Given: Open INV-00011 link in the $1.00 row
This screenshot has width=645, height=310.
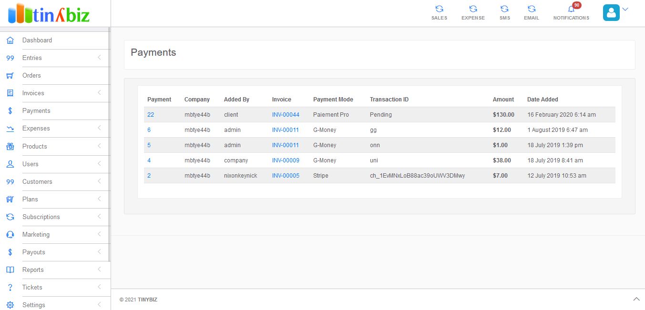Looking at the screenshot, I should [x=286, y=145].
